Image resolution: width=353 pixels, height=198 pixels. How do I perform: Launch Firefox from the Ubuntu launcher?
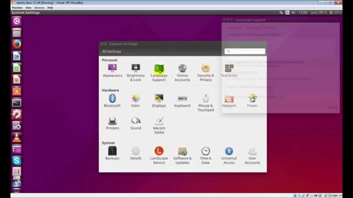click(x=17, y=44)
